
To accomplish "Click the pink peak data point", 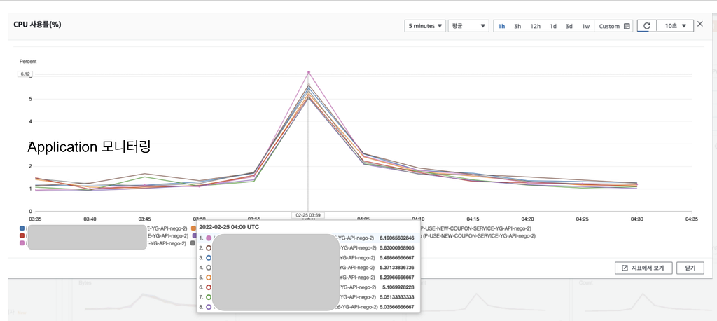I will [309, 72].
